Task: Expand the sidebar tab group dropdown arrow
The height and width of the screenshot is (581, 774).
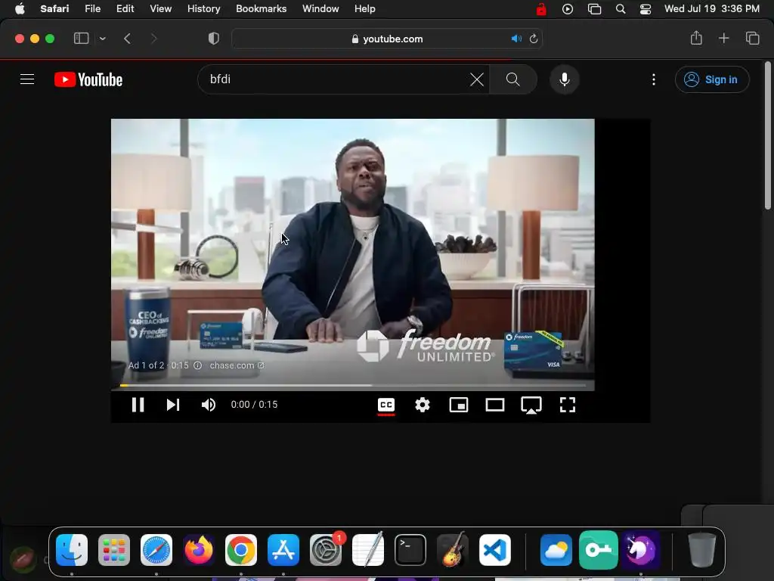Action: (103, 39)
